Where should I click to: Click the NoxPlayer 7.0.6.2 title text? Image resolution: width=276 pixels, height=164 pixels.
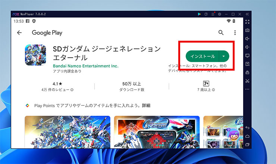pos(33,14)
